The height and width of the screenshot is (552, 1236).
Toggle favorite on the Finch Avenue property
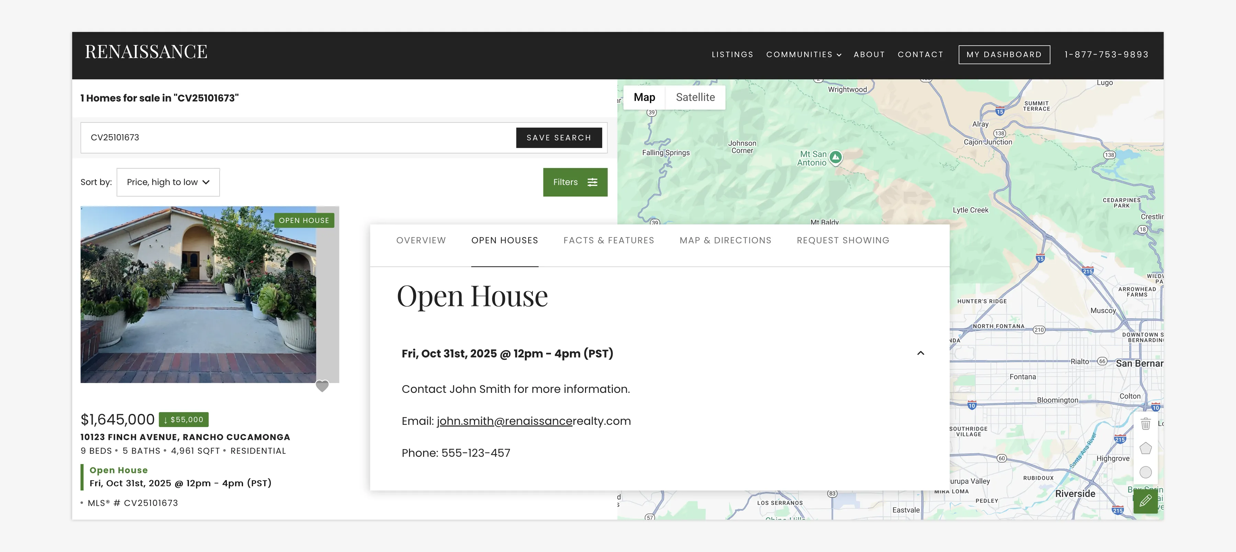pyautogui.click(x=322, y=386)
